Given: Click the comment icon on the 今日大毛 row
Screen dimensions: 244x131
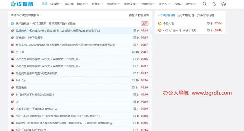Looking at the screenshot, I should click(208, 23).
